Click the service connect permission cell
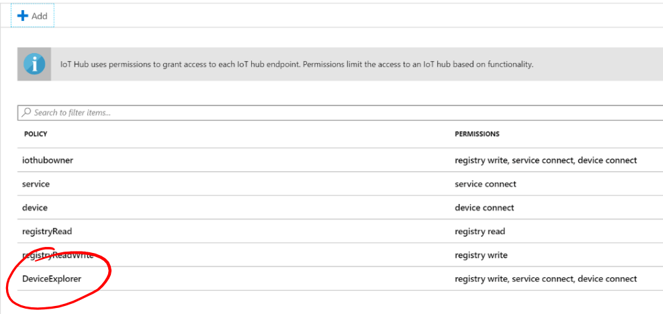Image resolution: width=663 pixels, height=314 pixels. tap(486, 185)
